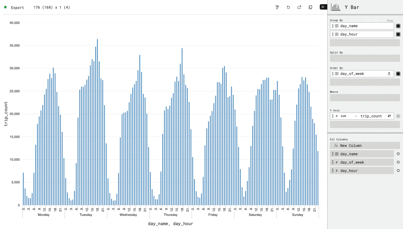Click the empty Split By slot
403x229 pixels.
[365, 58]
